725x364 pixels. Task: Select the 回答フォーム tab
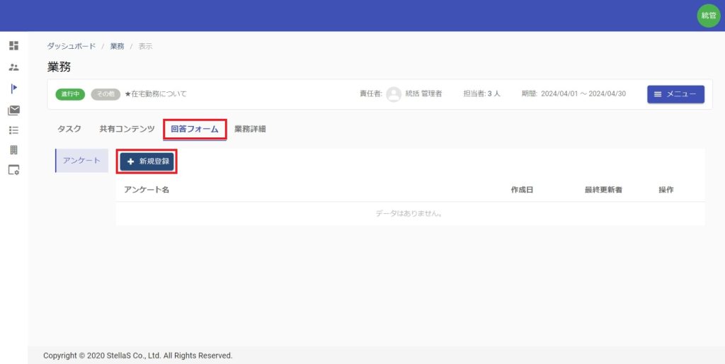pyautogui.click(x=195, y=129)
